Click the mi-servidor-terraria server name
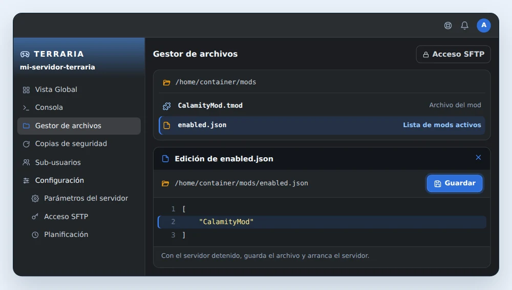The width and height of the screenshot is (512, 290). 57,67
